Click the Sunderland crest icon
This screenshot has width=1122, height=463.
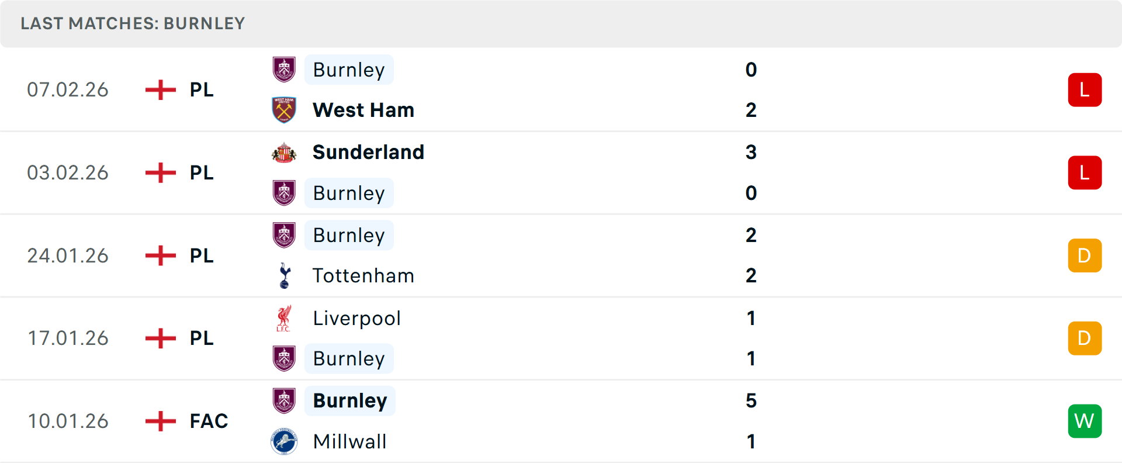click(x=284, y=153)
